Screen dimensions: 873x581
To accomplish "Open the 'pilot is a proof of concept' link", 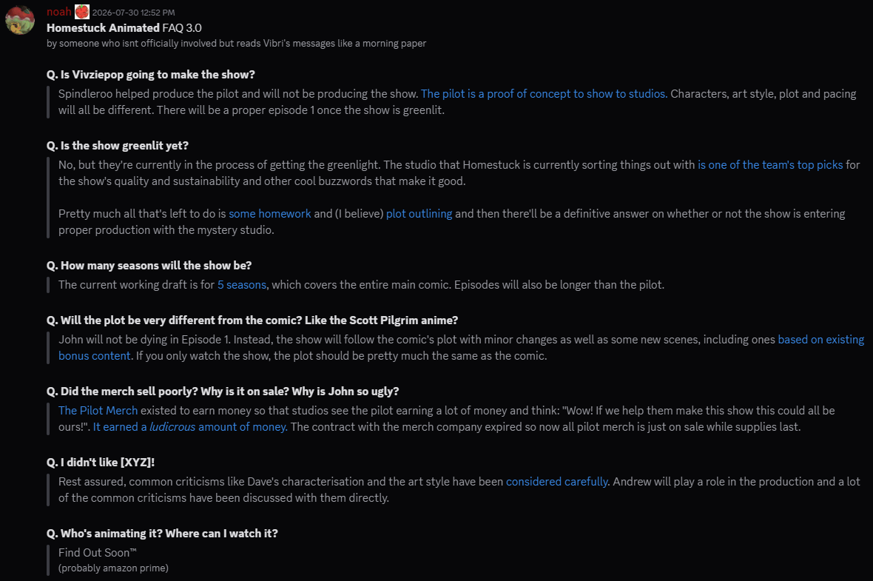I will [x=544, y=93].
